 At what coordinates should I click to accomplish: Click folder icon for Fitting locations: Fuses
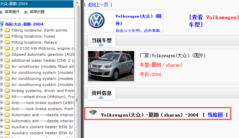point(7,36)
